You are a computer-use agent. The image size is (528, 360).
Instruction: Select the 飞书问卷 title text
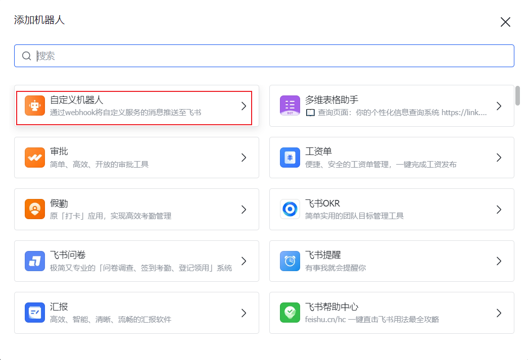[x=68, y=255]
